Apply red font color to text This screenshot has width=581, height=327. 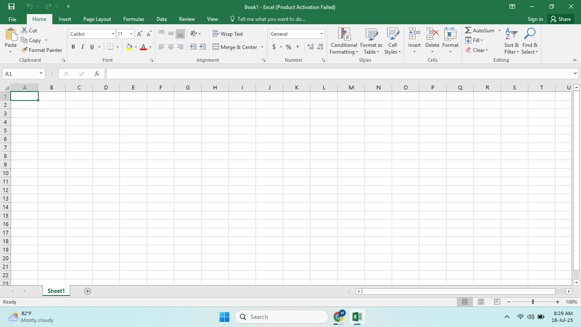[x=143, y=47]
